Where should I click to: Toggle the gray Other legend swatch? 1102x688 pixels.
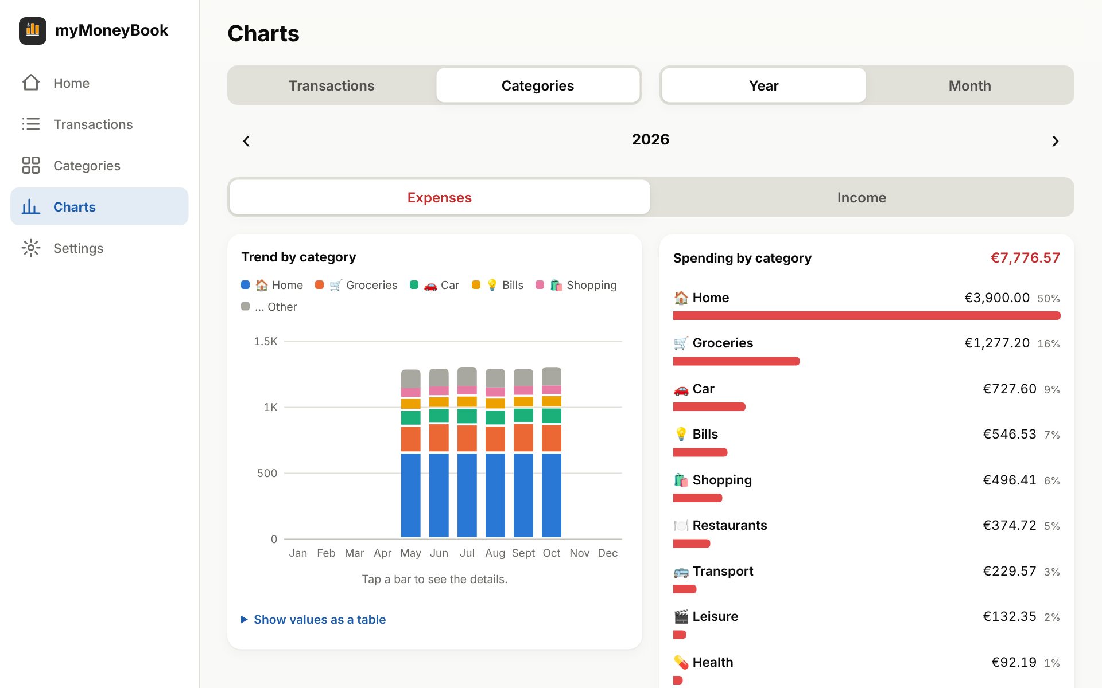pos(245,306)
